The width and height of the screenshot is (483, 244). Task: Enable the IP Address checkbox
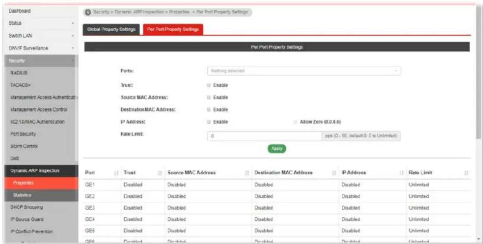(209, 122)
